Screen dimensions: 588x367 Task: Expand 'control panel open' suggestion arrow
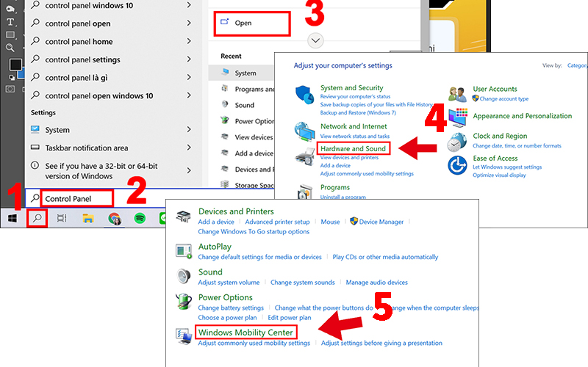point(189,23)
